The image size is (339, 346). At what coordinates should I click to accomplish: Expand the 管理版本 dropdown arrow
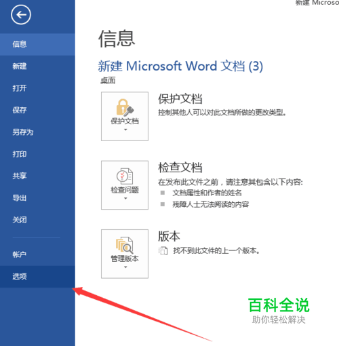125,267
